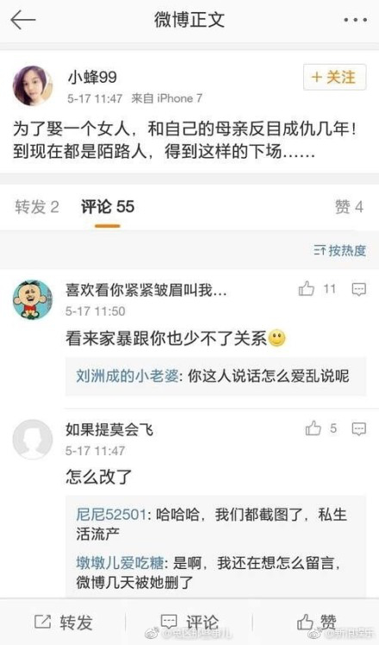Reply to 喜欢看你紧紧皱眉叫我 comment via speech-bubble icon
Screen dimensions: 379x645
pyautogui.click(x=359, y=289)
